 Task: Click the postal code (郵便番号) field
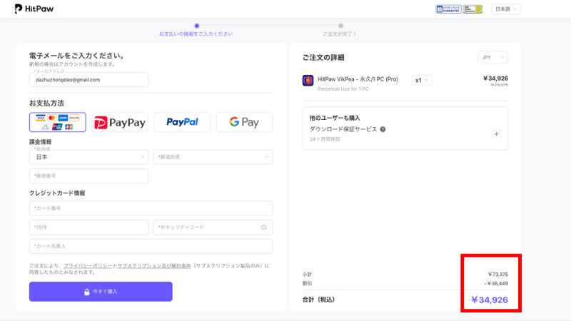[89, 175]
